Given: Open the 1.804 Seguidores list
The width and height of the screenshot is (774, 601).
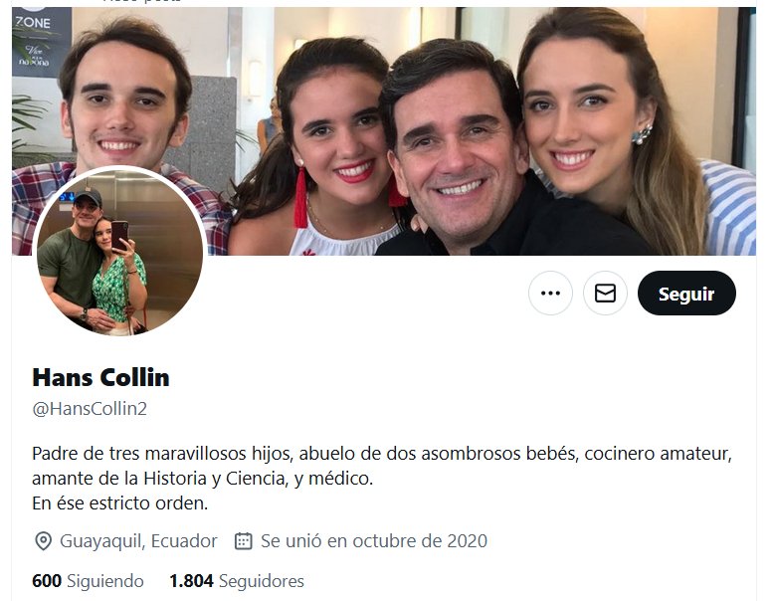Looking at the screenshot, I should coord(236,581).
